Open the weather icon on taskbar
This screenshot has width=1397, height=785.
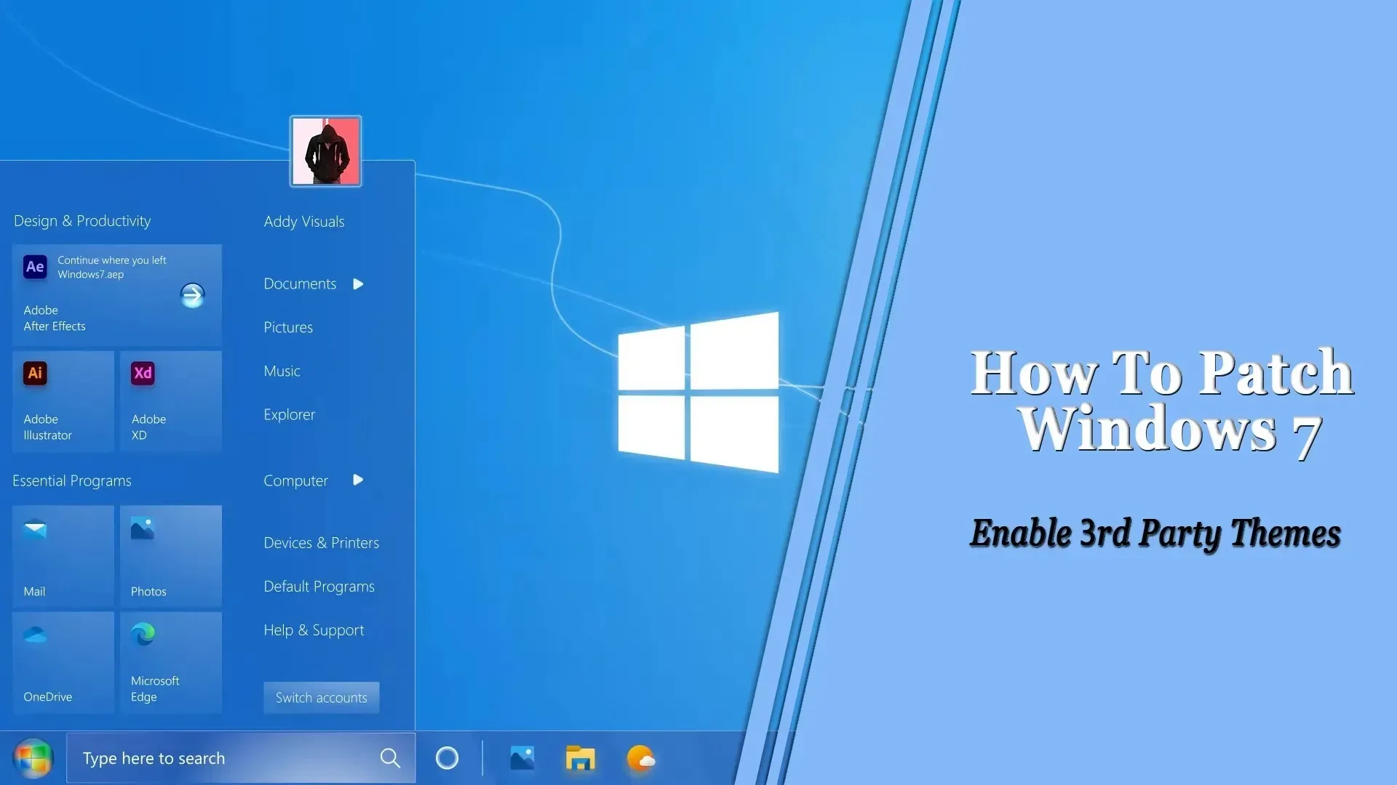click(640, 758)
